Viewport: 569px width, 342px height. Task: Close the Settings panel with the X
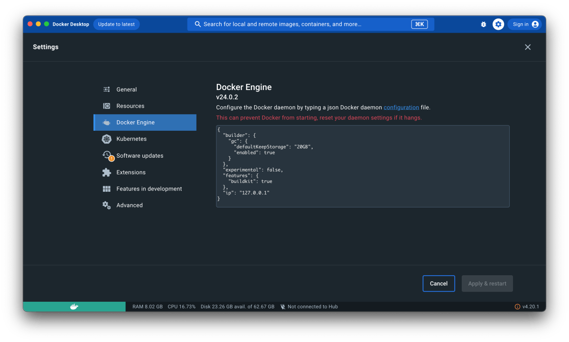click(528, 47)
